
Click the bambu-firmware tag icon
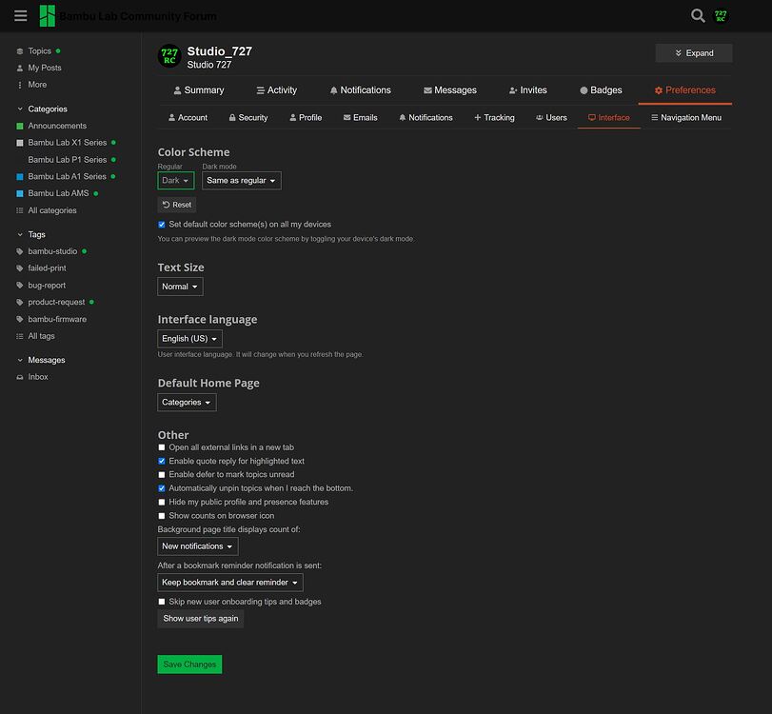20,319
